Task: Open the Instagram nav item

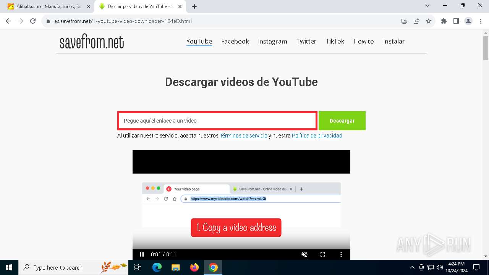Action: point(272,41)
